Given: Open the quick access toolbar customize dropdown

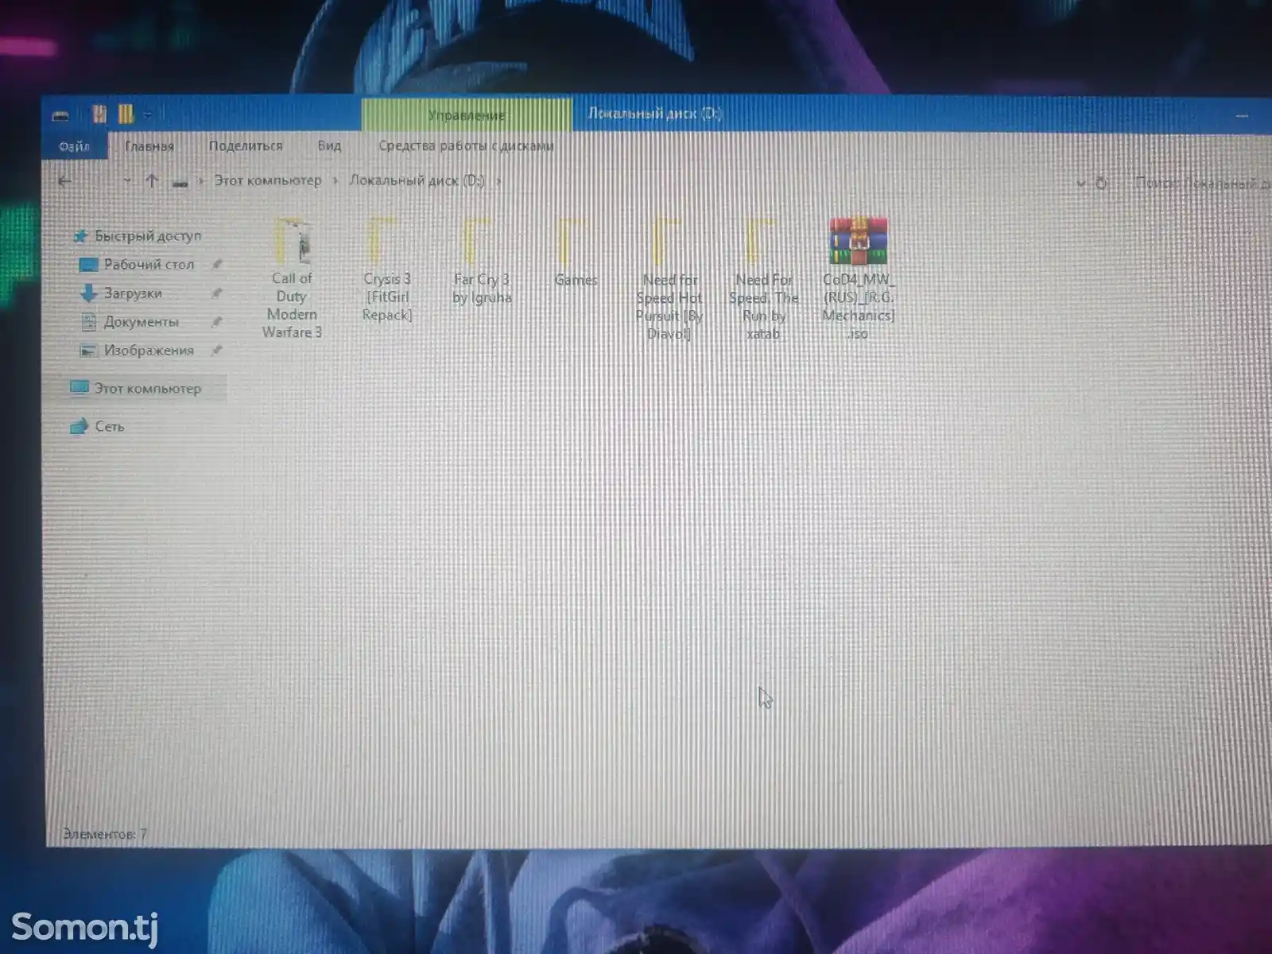Looking at the screenshot, I should (148, 116).
